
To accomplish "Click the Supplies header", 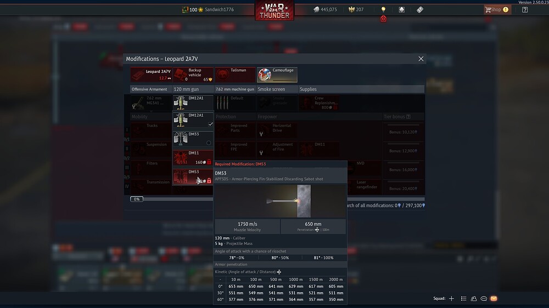I will 361,89.
